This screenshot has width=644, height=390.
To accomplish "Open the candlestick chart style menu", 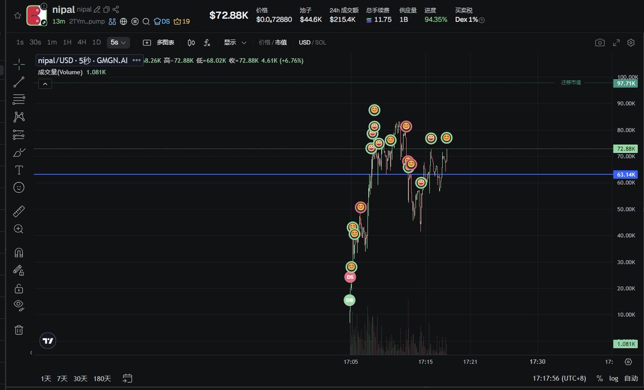I will [192, 42].
